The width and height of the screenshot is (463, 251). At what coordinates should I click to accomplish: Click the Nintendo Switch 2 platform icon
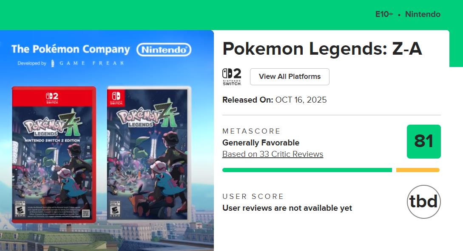(x=232, y=77)
